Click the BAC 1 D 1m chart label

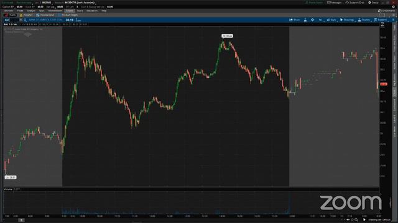click(x=10, y=24)
